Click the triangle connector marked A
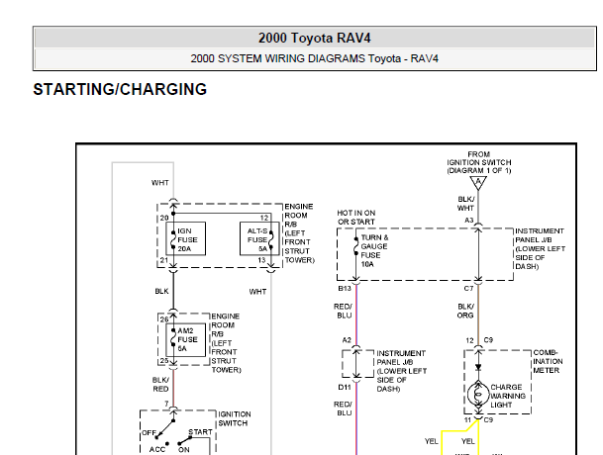The width and height of the screenshot is (603, 455). [x=478, y=183]
